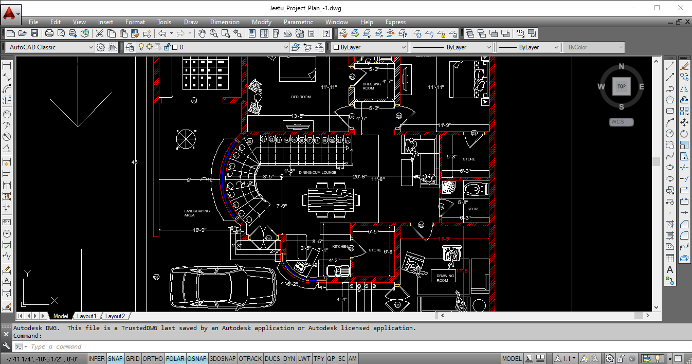Open the AutoCAD Classic workspace dropdown
Viewport: 692px width, 364px height.
pos(91,47)
